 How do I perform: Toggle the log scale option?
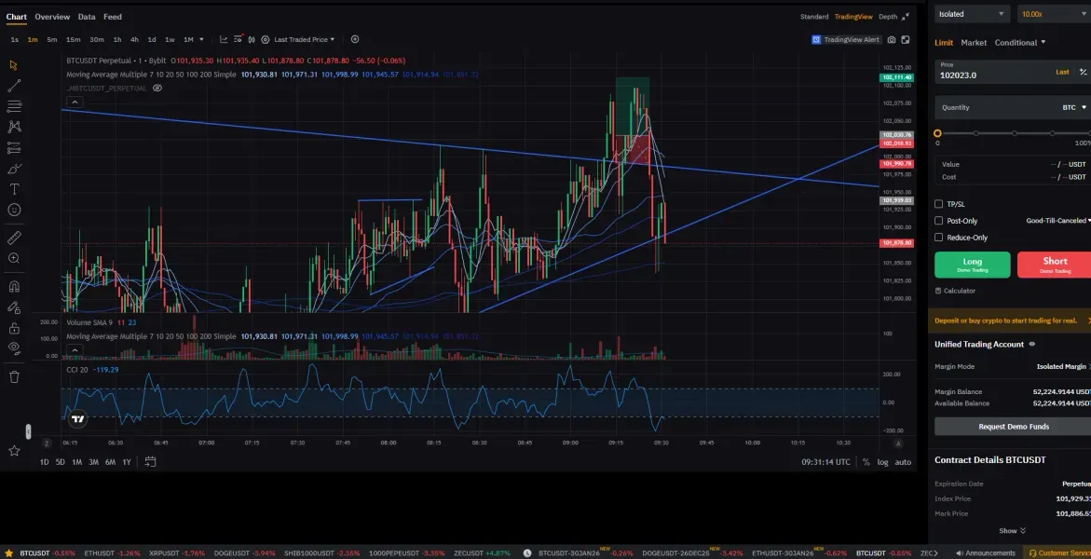click(883, 462)
